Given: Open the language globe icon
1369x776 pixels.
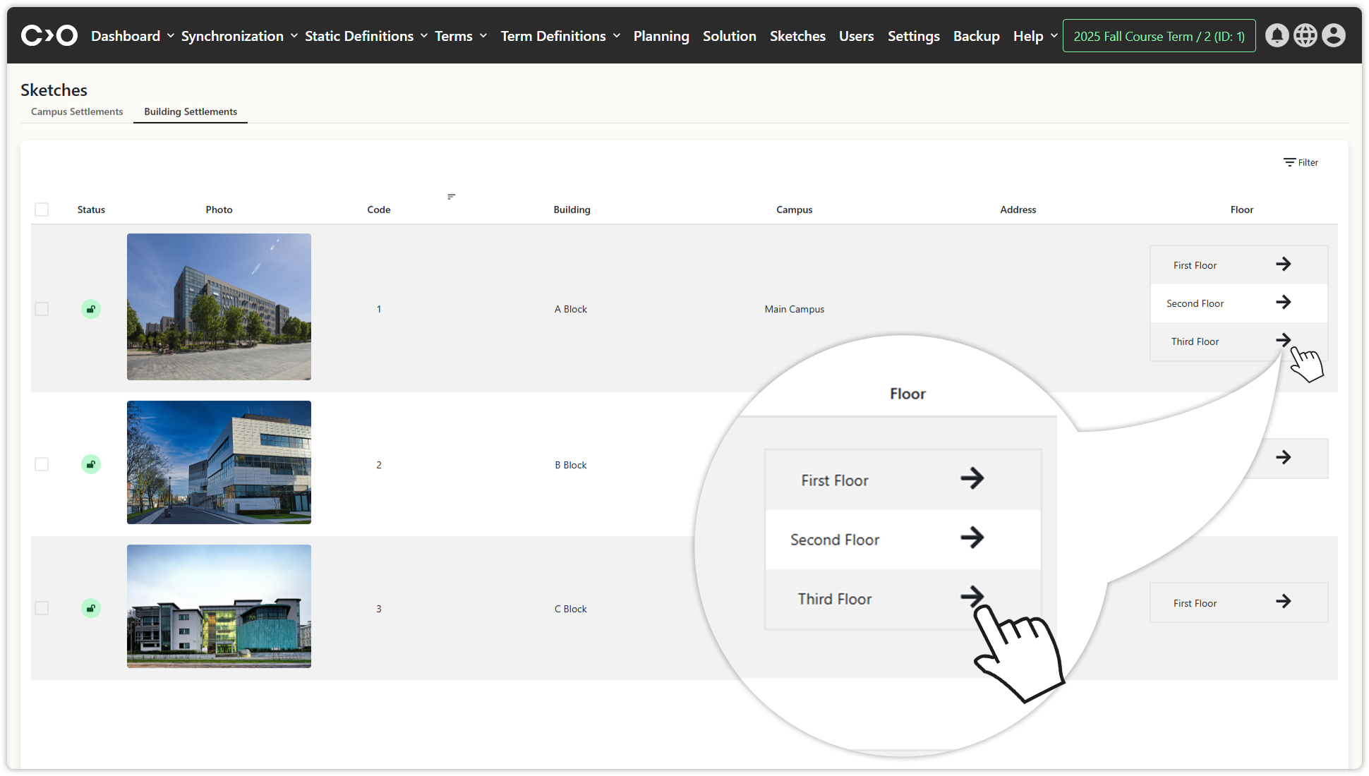Looking at the screenshot, I should [1305, 35].
